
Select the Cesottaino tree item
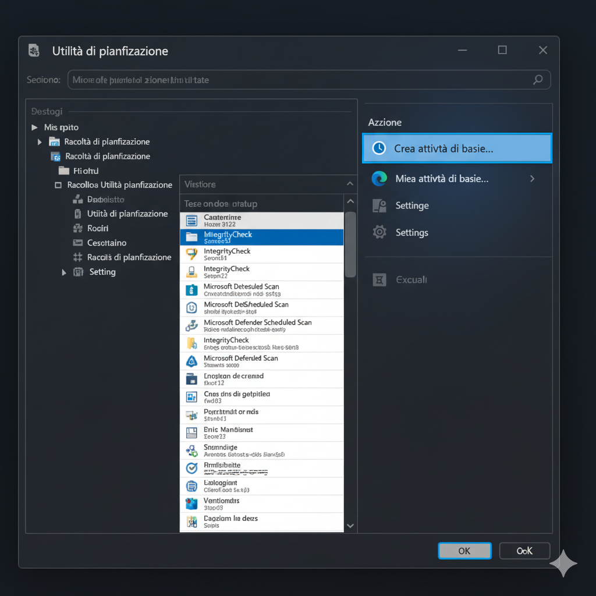(107, 243)
